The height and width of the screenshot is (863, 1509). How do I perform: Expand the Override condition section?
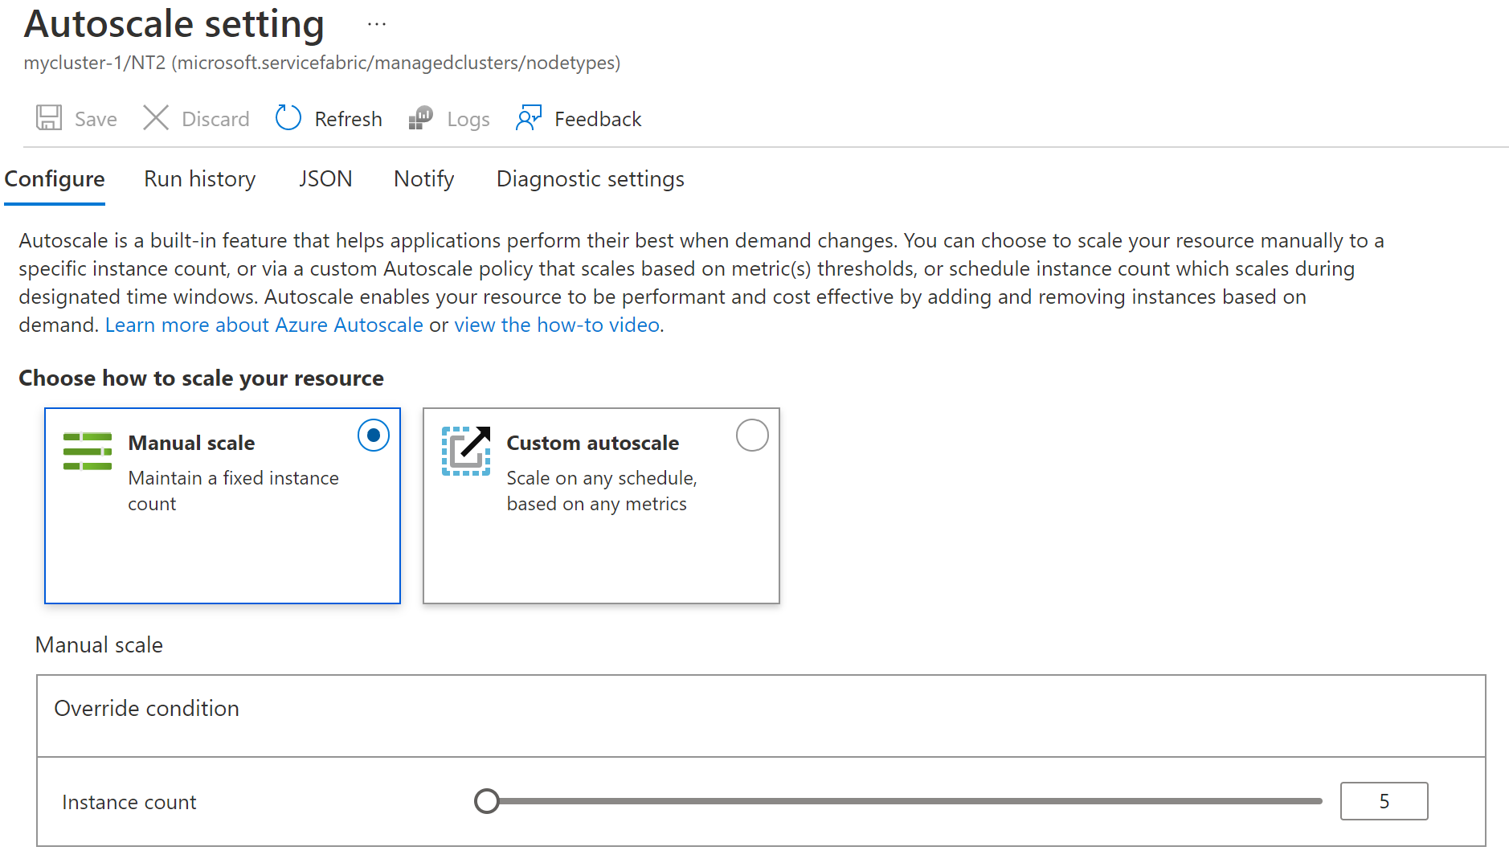pyautogui.click(x=146, y=708)
